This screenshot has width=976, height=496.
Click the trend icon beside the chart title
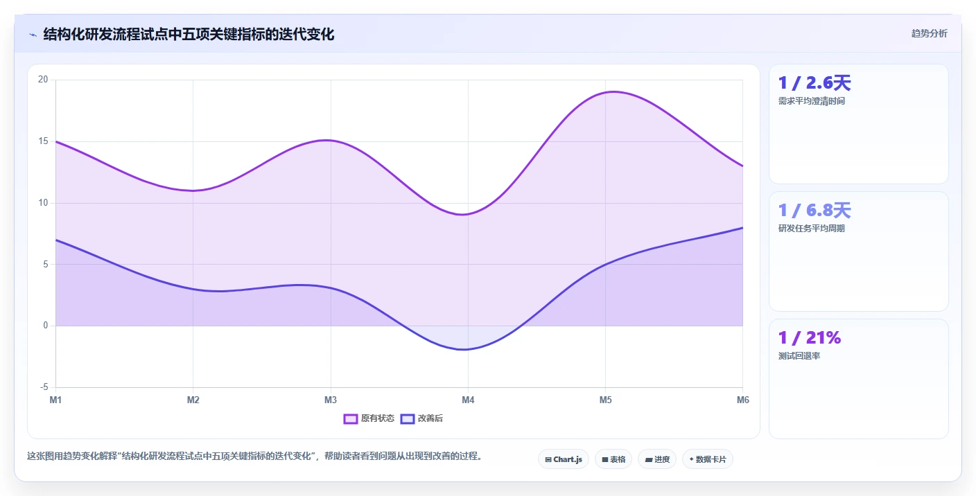pos(33,35)
